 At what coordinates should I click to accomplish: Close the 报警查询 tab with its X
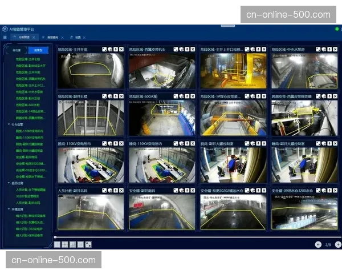62,38
